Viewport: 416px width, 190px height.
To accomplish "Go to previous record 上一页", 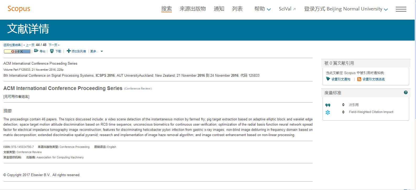I will (x=29, y=45).
